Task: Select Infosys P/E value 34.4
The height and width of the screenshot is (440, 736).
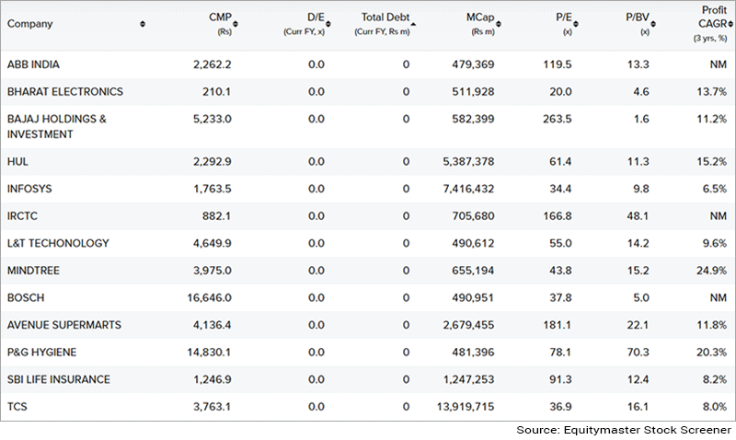Action: 560,190
